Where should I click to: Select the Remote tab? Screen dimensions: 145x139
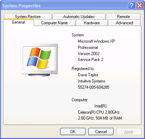pyautogui.click(x=123, y=16)
